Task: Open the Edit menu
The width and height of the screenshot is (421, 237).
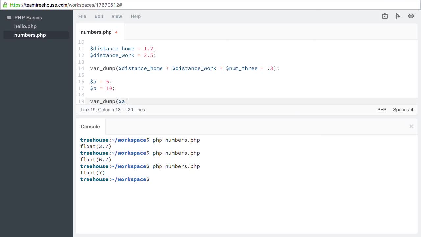Action: [99, 16]
